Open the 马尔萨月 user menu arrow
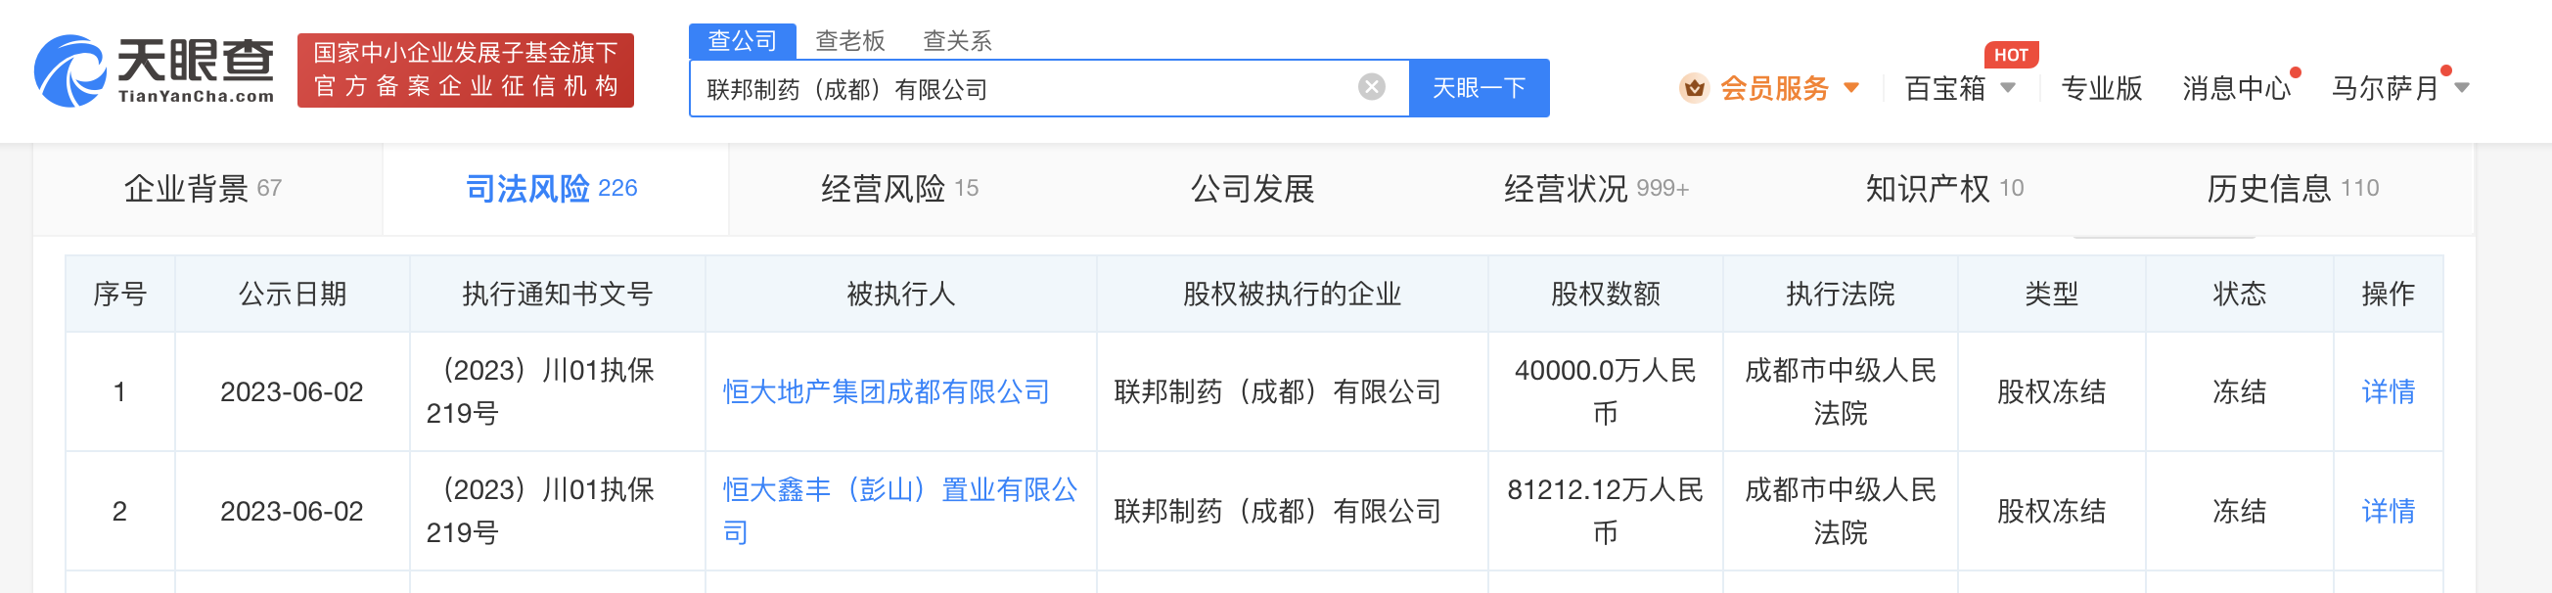 2462,88
